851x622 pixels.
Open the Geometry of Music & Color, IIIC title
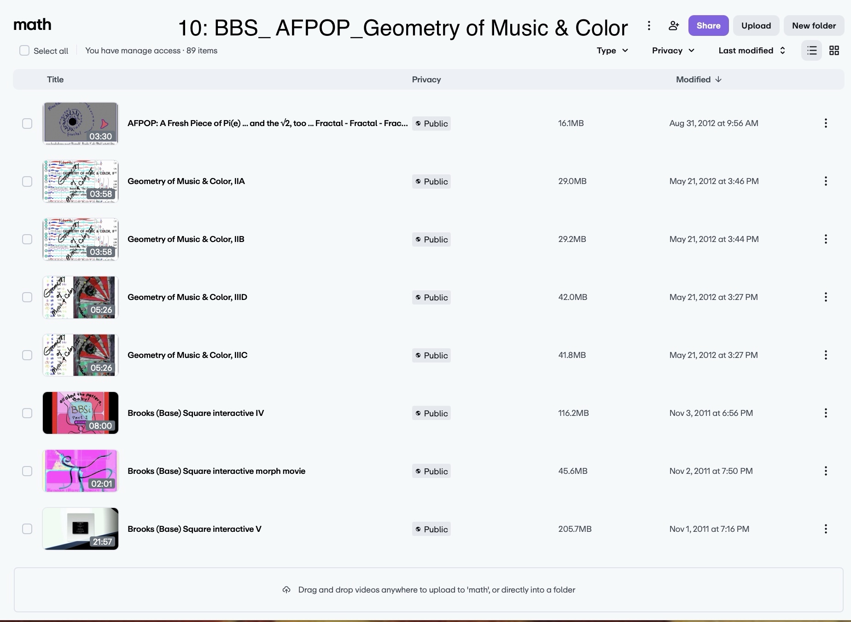[x=187, y=355]
